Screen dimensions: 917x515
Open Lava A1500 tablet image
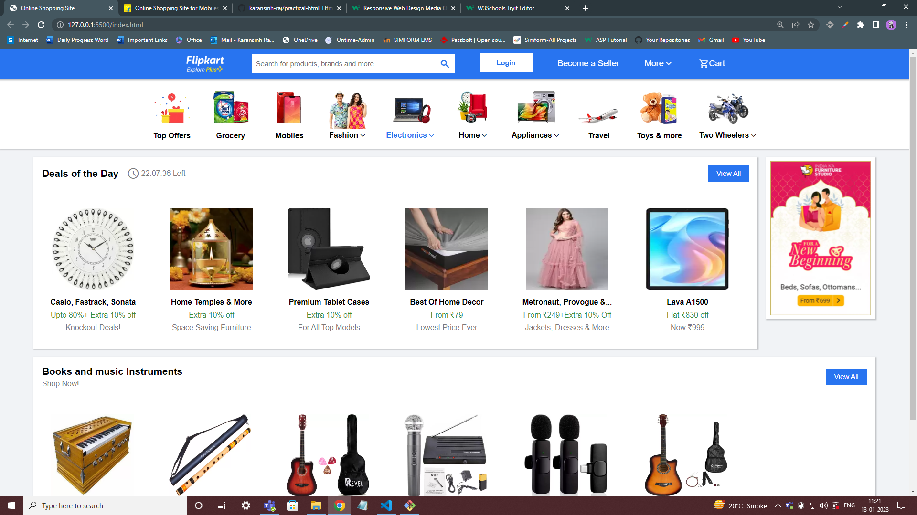coord(687,249)
